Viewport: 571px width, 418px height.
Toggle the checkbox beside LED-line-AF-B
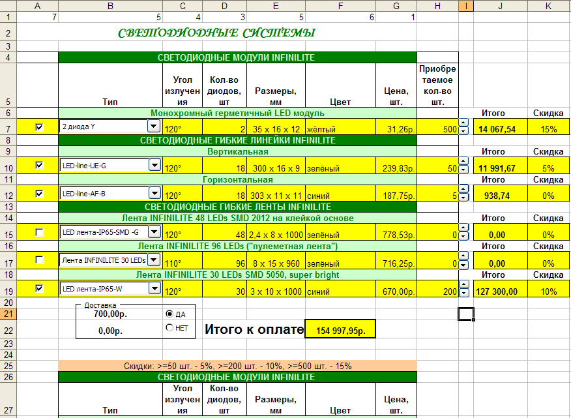pos(39,194)
